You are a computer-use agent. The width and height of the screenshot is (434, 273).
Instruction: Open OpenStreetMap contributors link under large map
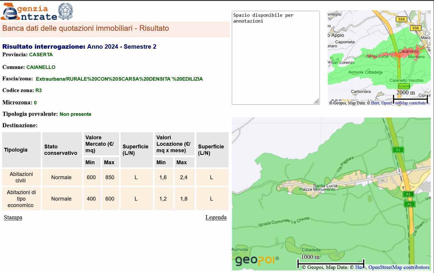coord(398,267)
